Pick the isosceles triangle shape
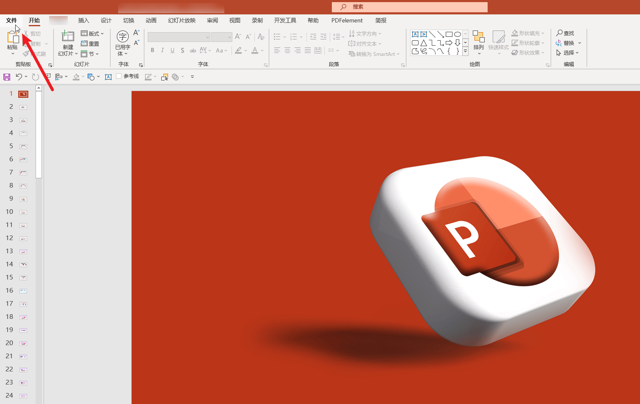Image resolution: width=640 pixels, height=404 pixels. (x=424, y=43)
